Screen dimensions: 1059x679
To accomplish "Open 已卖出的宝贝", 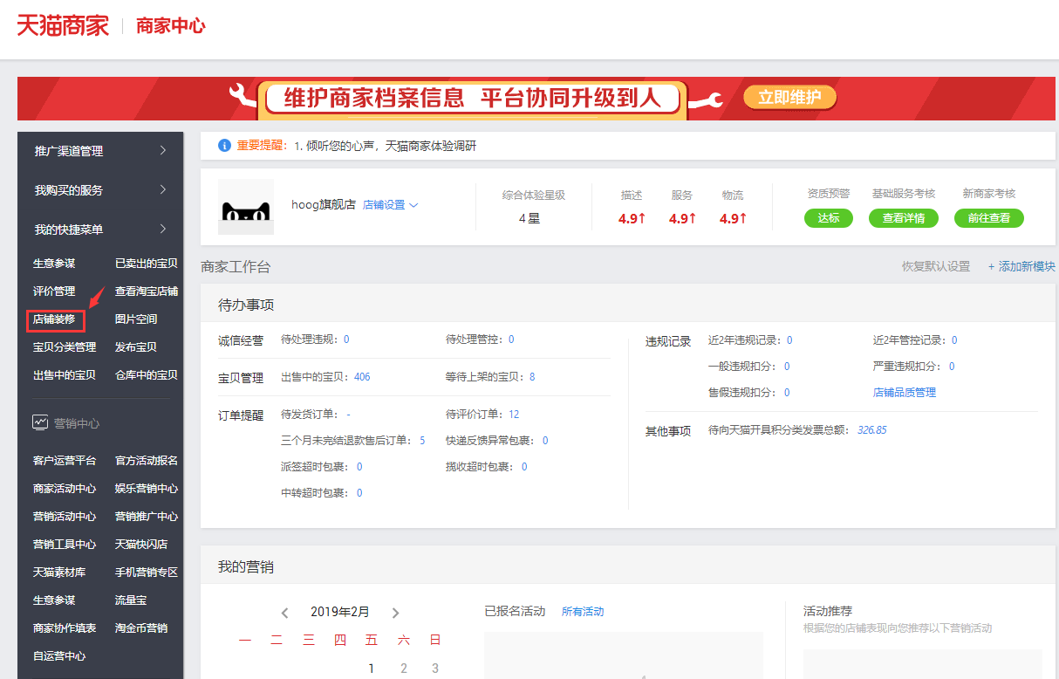I will pos(147,264).
